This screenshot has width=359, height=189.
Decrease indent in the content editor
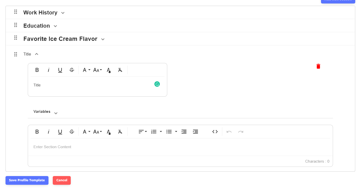(x=184, y=132)
